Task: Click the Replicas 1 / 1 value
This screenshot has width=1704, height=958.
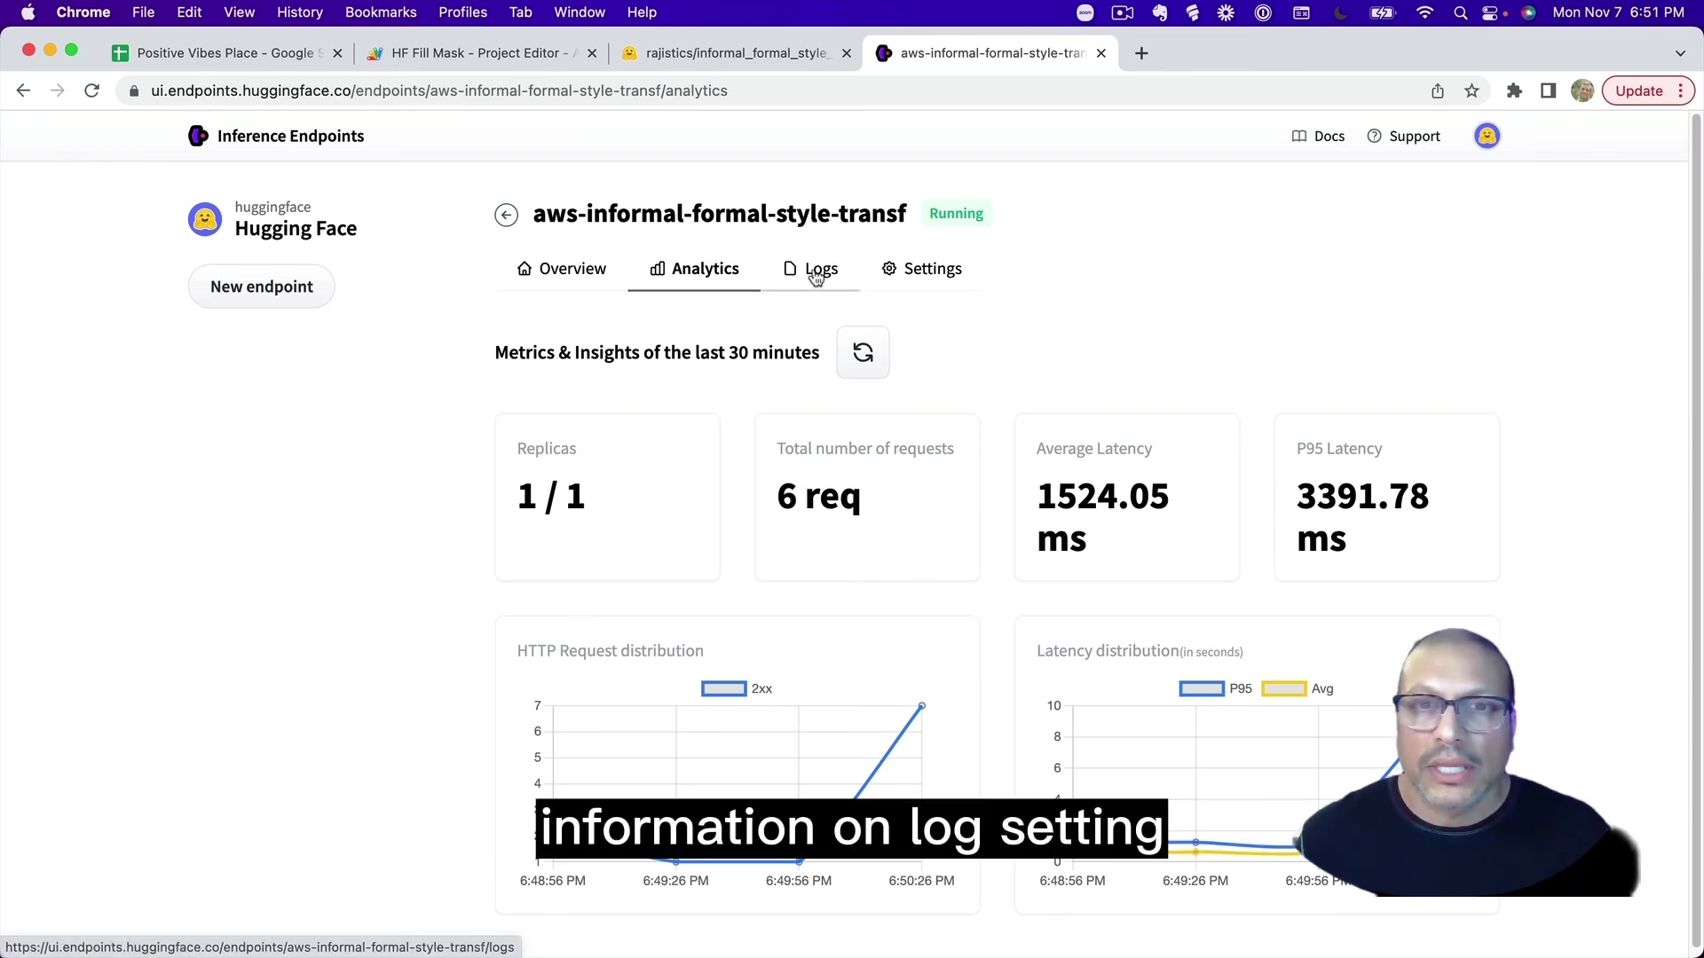Action: pos(551,496)
